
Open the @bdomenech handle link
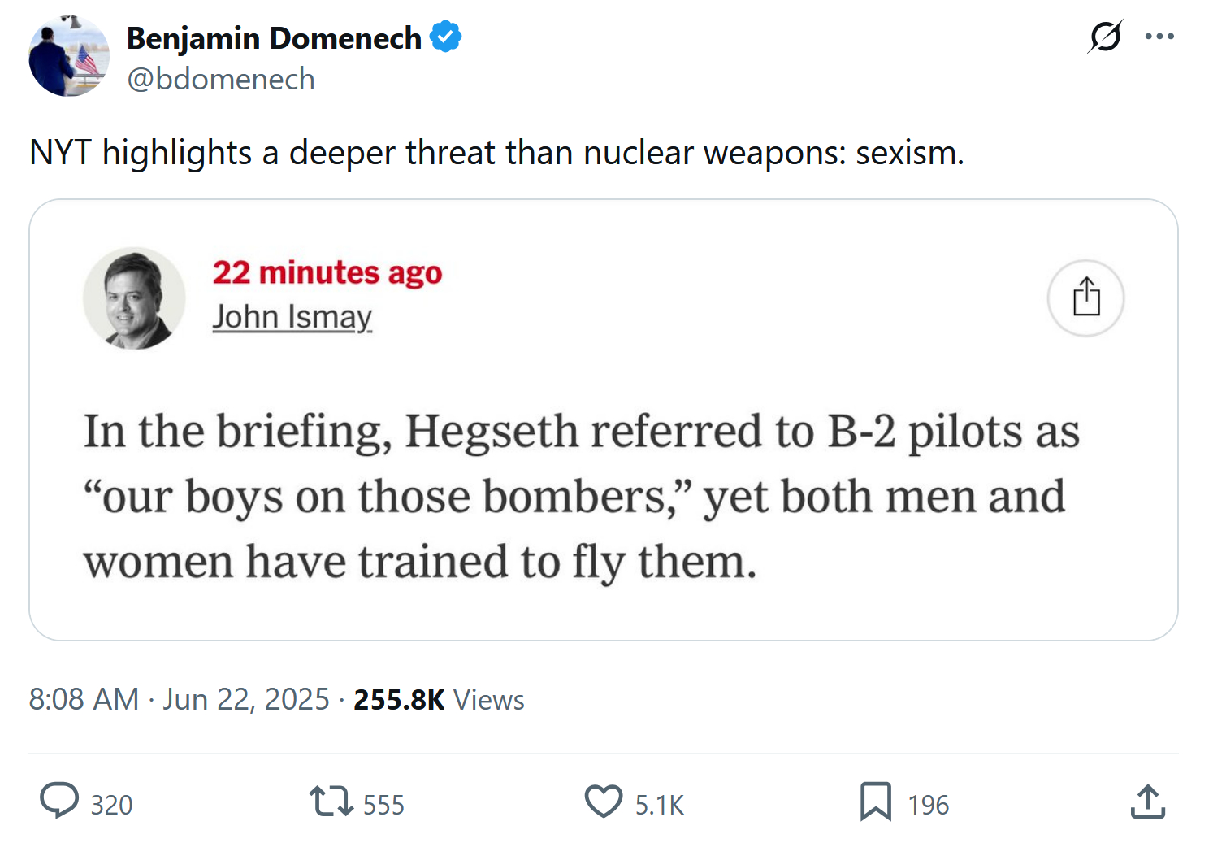[x=221, y=80]
